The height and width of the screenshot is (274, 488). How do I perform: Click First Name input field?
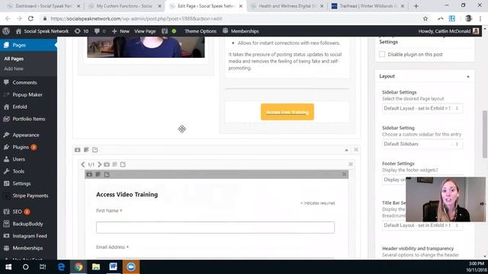point(215,228)
